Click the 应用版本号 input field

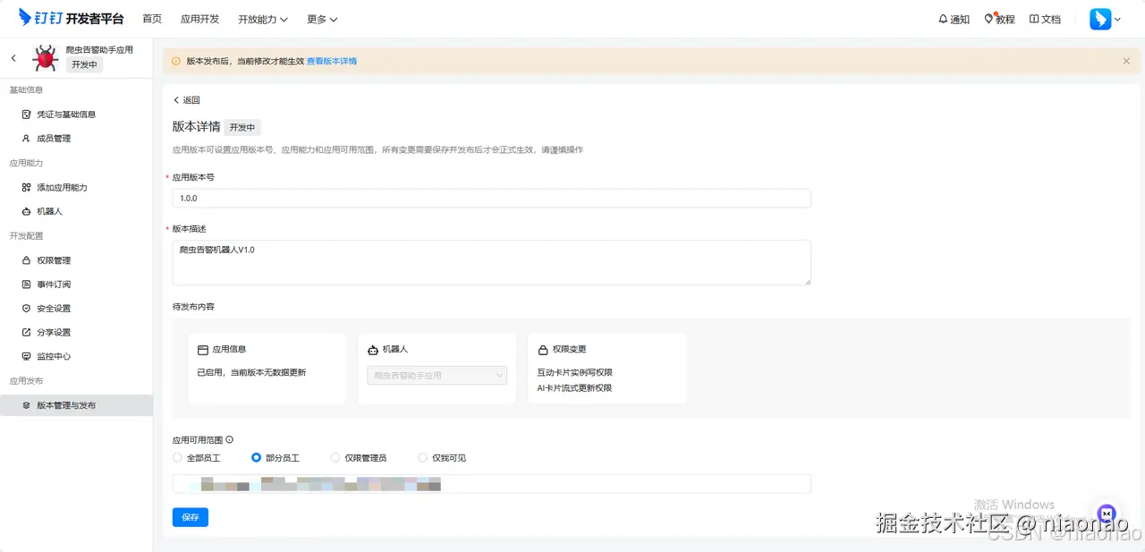[490, 198]
